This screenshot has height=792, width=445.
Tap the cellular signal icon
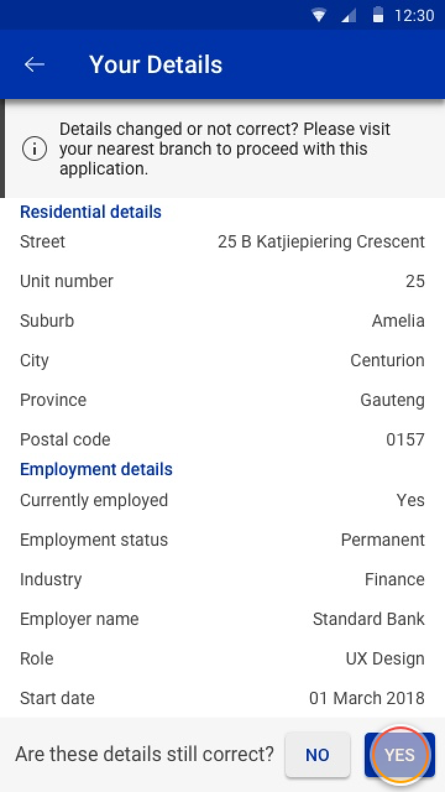coord(349,15)
